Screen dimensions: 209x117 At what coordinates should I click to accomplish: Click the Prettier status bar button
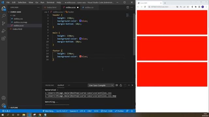(119, 111)
